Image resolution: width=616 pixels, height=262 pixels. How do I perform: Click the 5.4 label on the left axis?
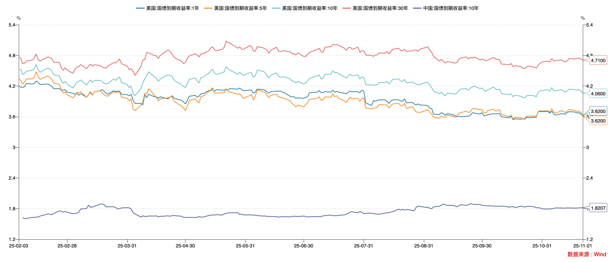click(12, 25)
